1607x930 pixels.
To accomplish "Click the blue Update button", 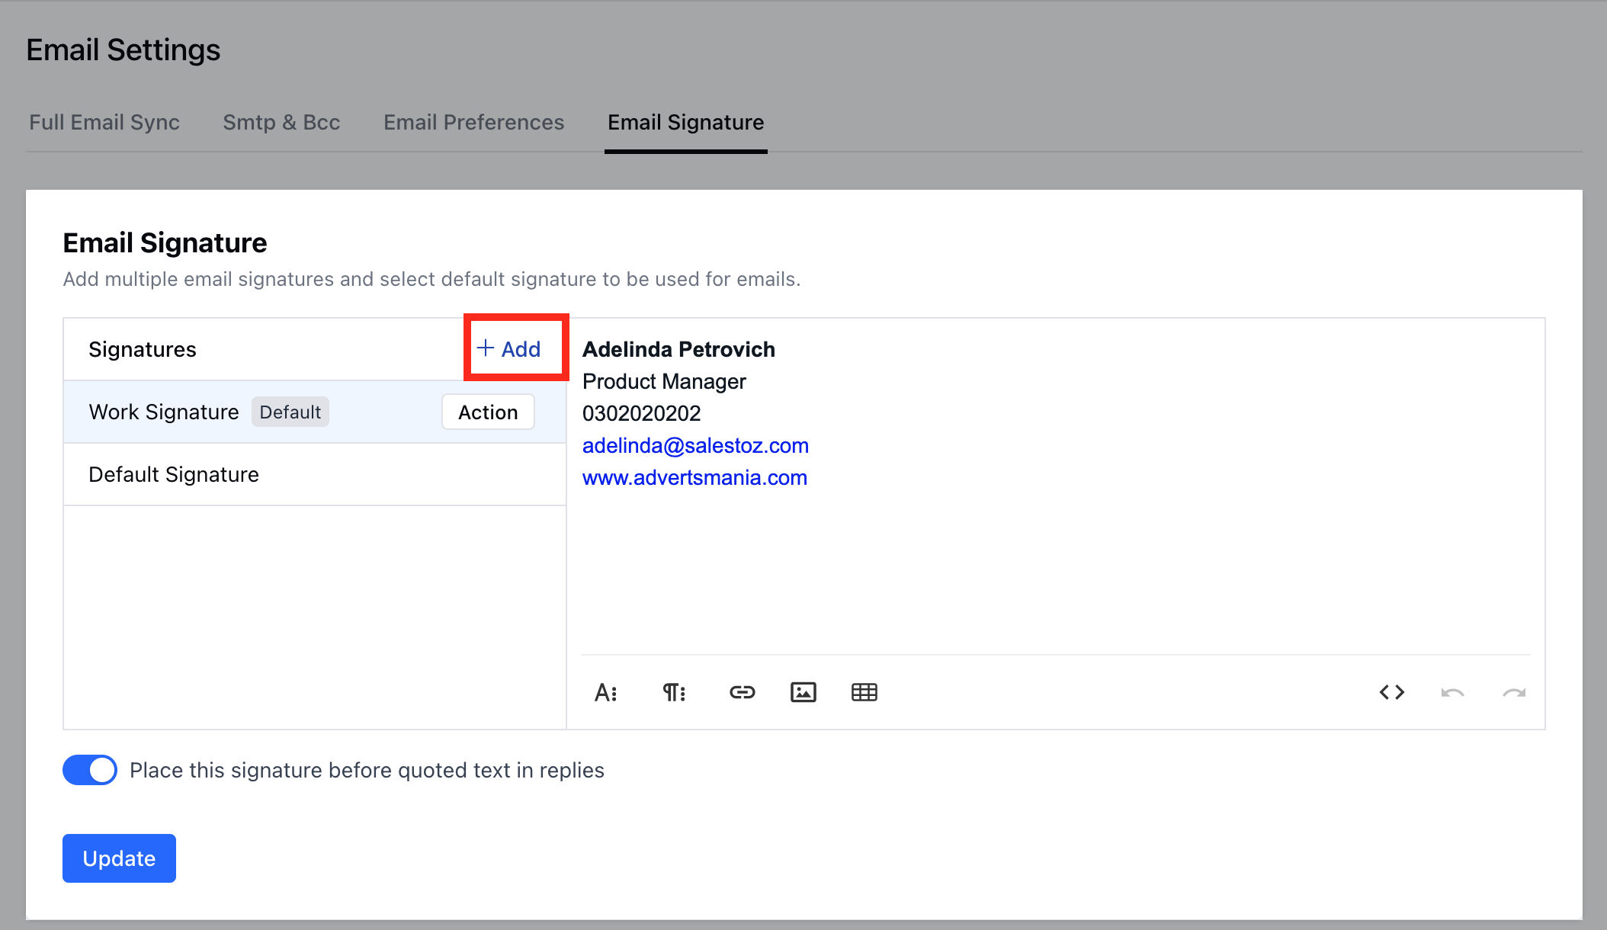I will click(119, 858).
